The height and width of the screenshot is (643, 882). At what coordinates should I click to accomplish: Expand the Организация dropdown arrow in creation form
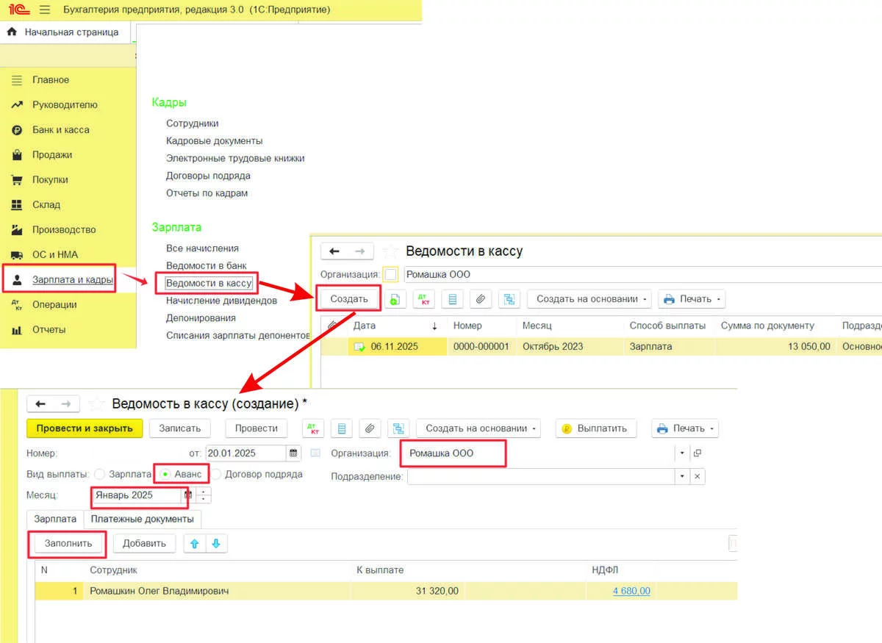coord(682,453)
